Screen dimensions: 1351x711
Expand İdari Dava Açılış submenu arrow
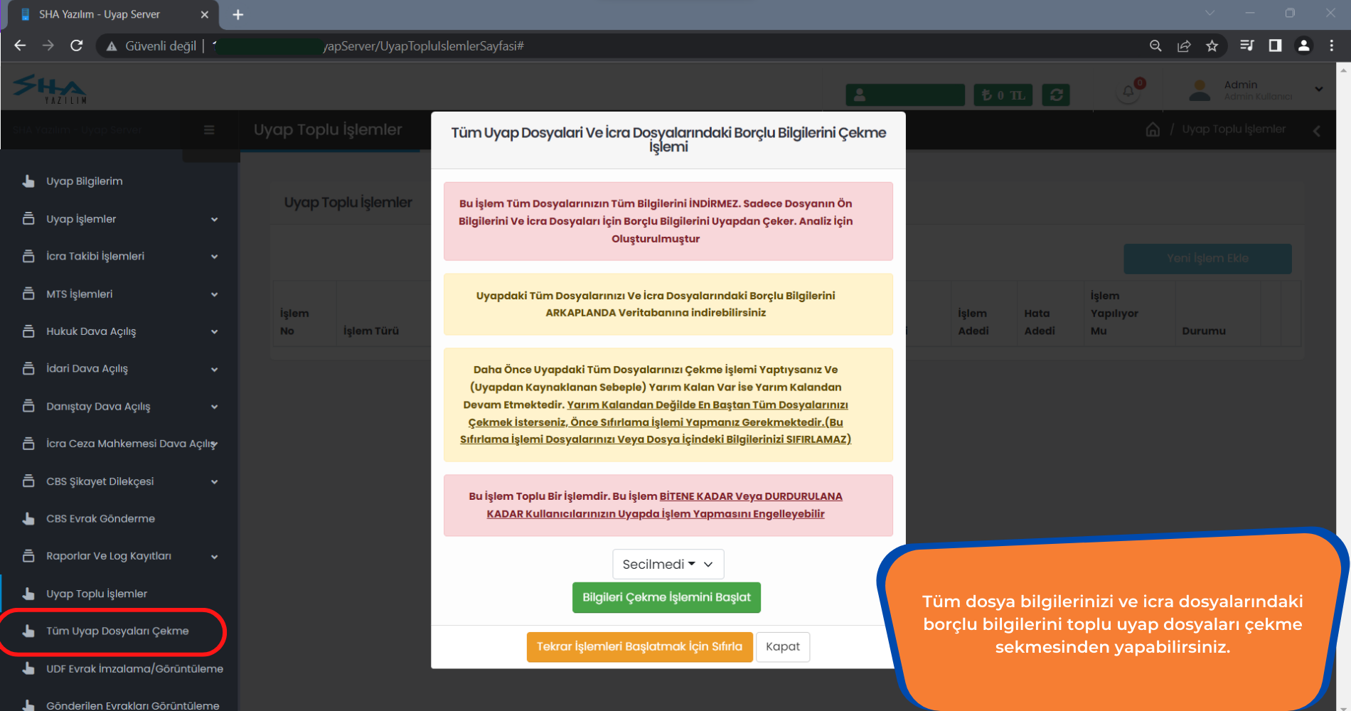coord(214,369)
